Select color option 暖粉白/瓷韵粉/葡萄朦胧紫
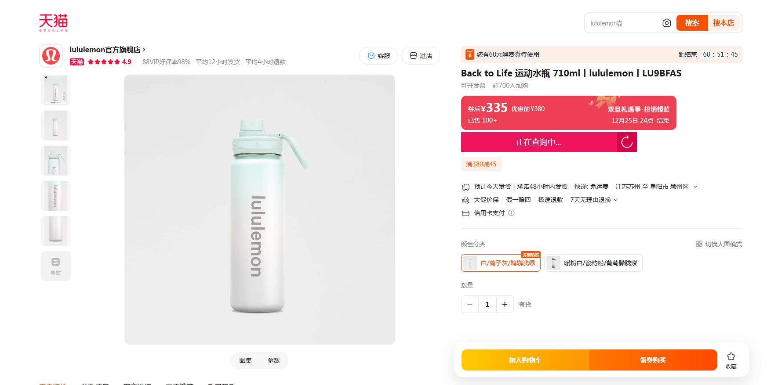The image size is (778, 385). pos(593,263)
